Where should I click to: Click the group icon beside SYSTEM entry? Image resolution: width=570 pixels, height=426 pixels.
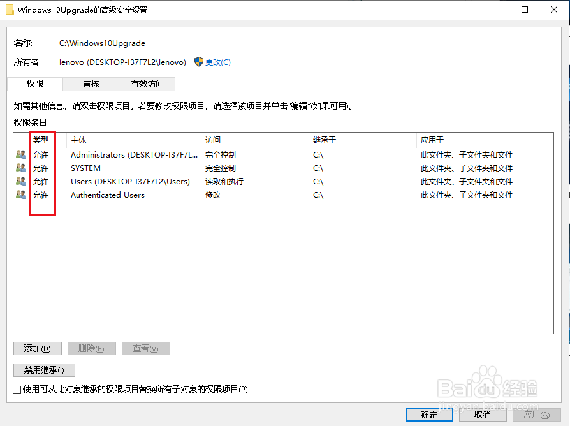click(21, 168)
